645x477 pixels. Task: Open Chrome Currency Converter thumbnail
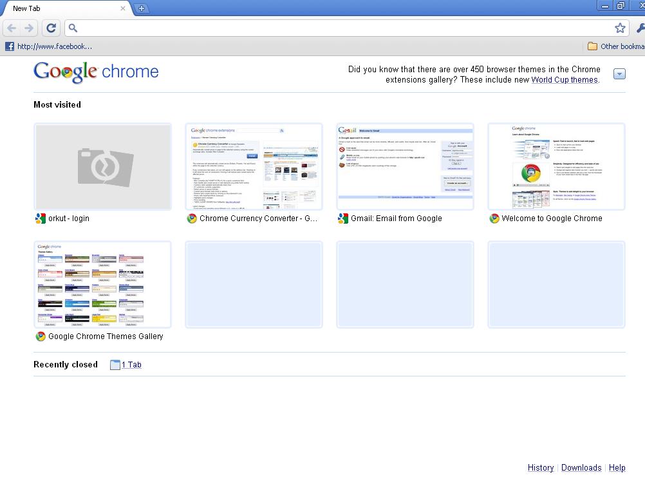pyautogui.click(x=254, y=167)
